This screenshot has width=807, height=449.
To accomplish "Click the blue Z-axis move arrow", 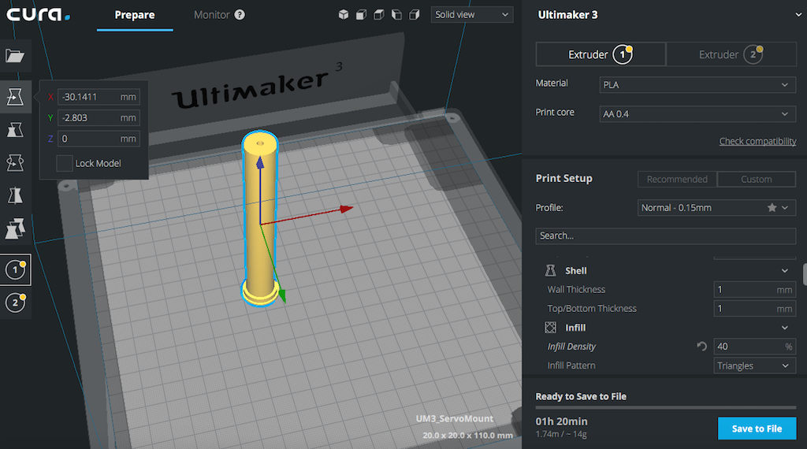I will click(260, 162).
